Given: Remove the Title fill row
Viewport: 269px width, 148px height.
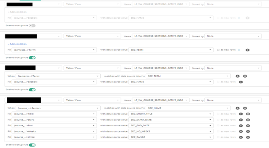Looking at the screenshot, I should pyautogui.click(x=248, y=114).
